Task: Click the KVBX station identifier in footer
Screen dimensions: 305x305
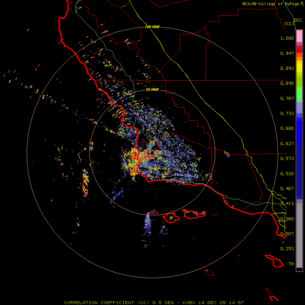Action: click(189, 303)
